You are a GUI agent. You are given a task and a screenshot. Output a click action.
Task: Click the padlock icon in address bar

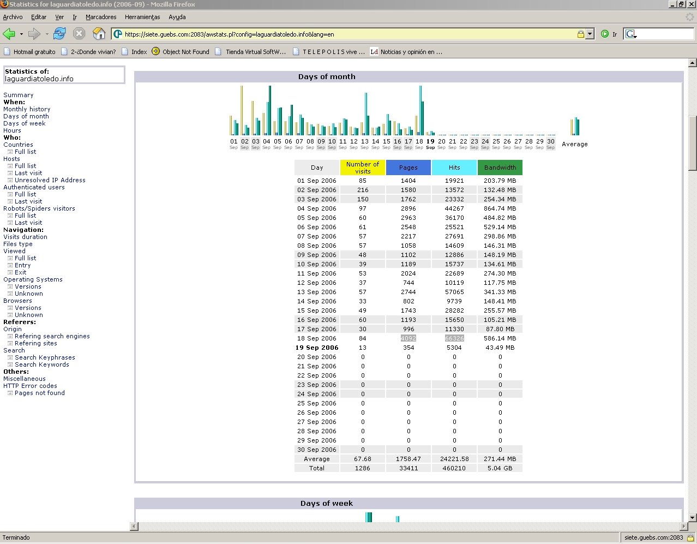point(581,34)
